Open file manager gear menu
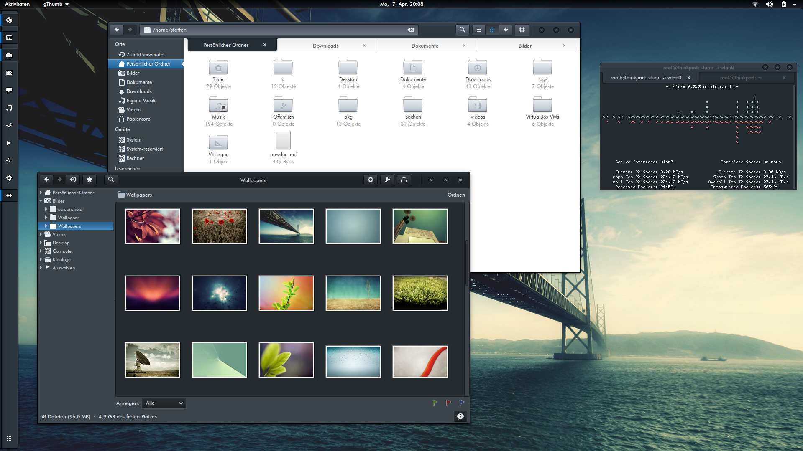 click(522, 30)
